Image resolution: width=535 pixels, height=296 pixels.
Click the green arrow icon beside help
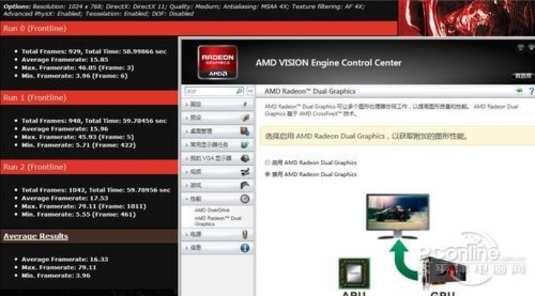click(519, 91)
